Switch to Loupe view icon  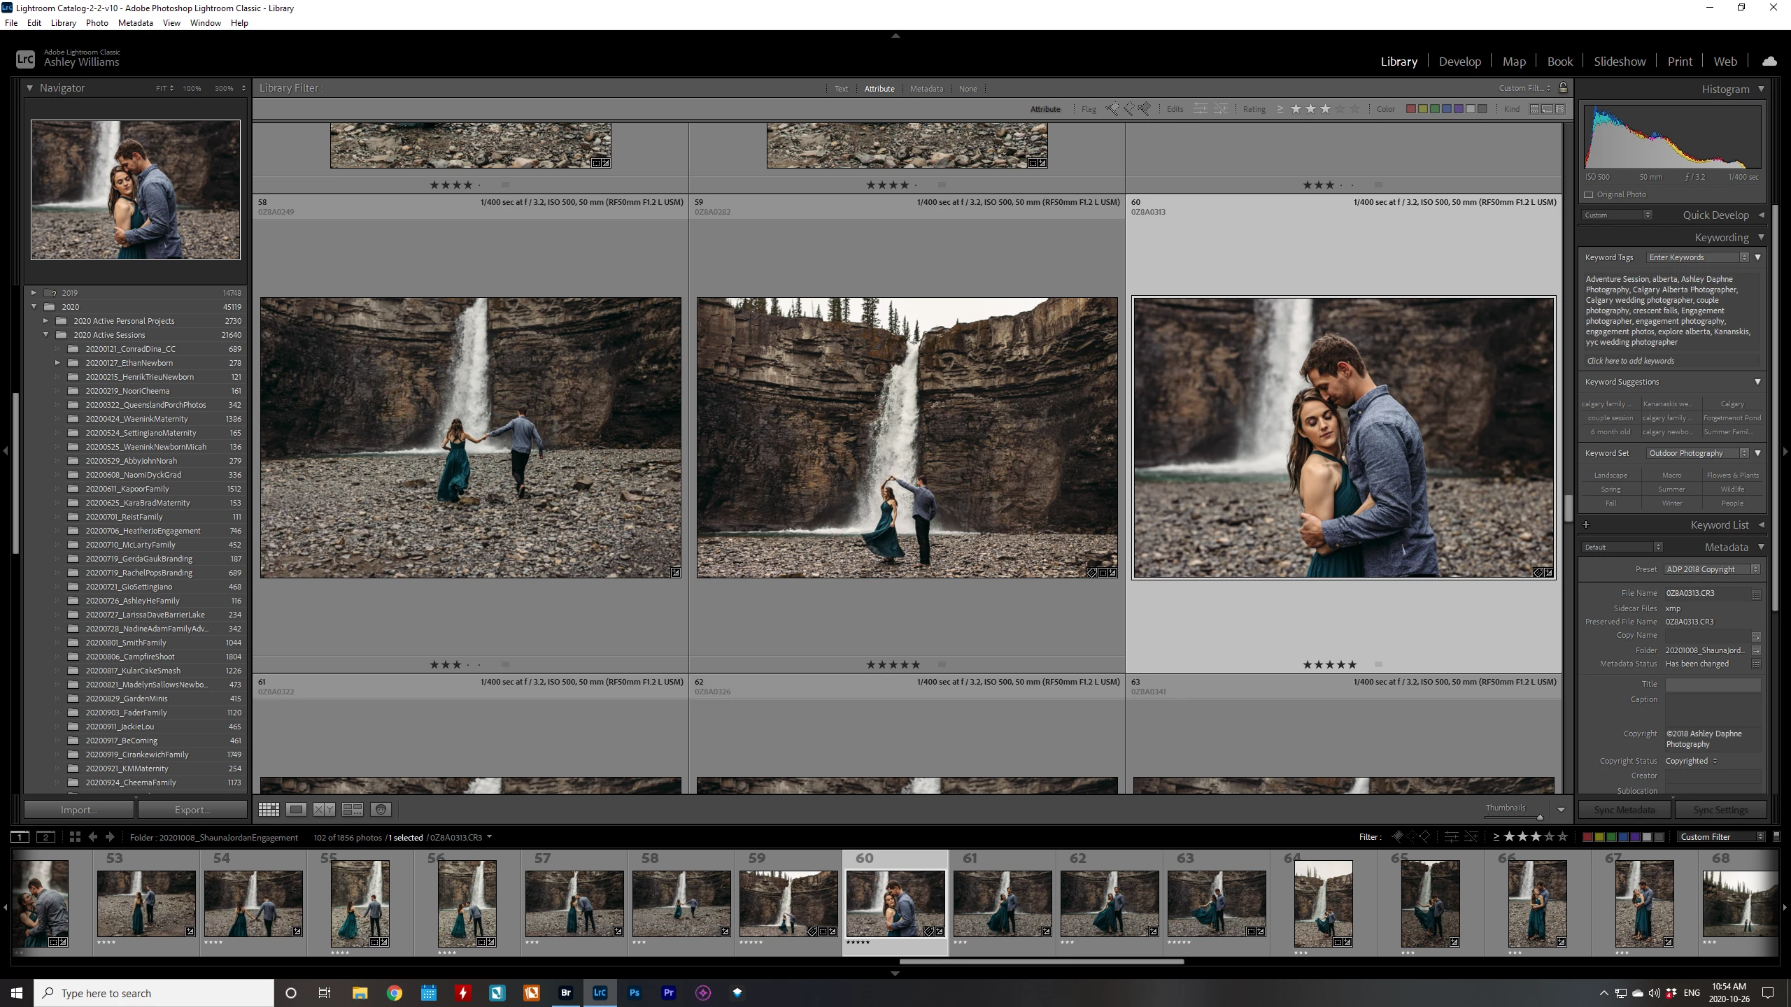point(296,809)
